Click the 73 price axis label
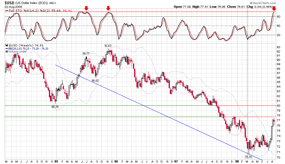Viewport: 285px width, 164px height. coord(278,141)
